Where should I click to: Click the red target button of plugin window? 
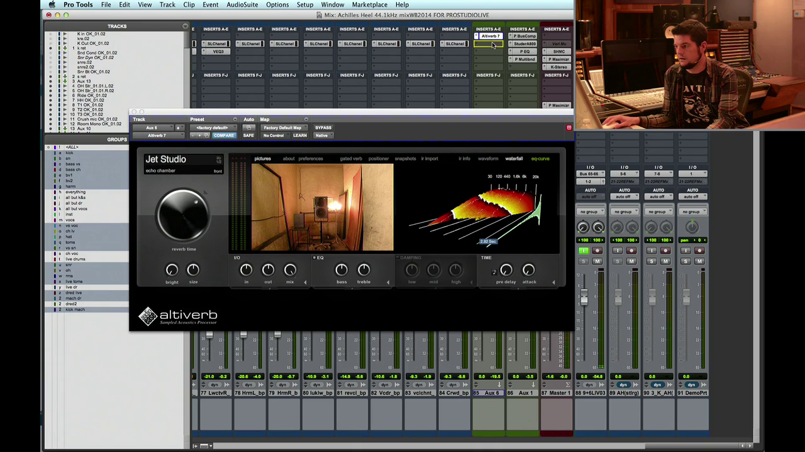[x=569, y=128]
